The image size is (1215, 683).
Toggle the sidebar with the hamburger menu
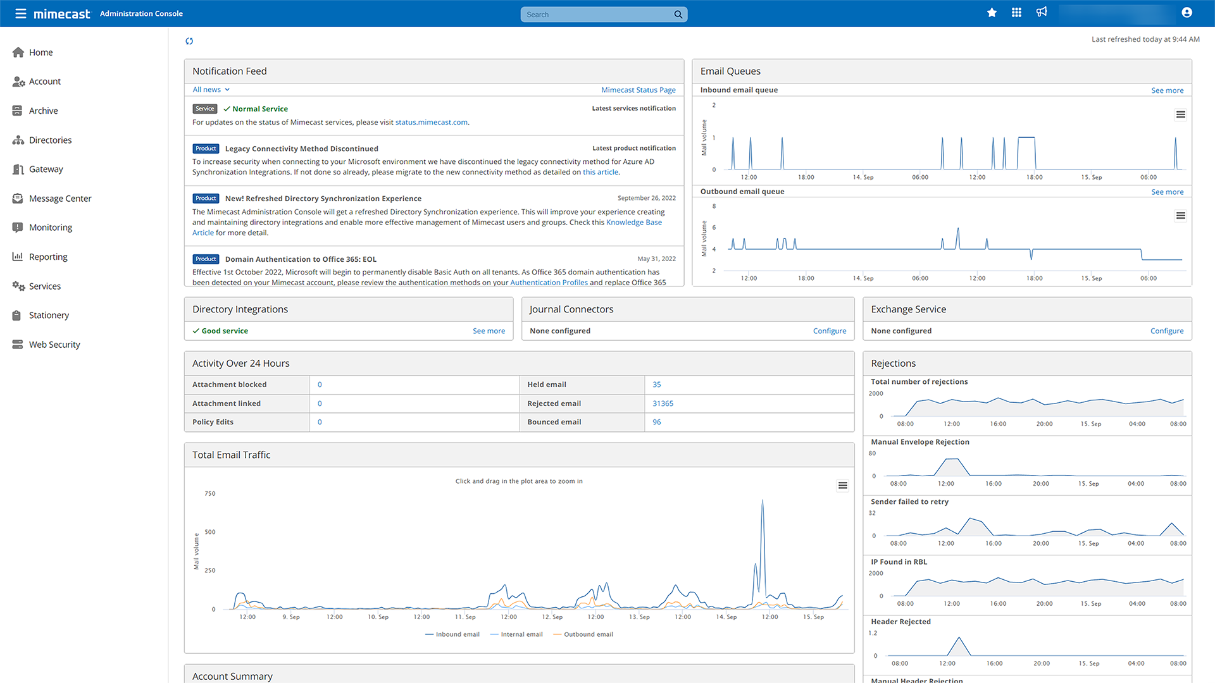coord(21,13)
